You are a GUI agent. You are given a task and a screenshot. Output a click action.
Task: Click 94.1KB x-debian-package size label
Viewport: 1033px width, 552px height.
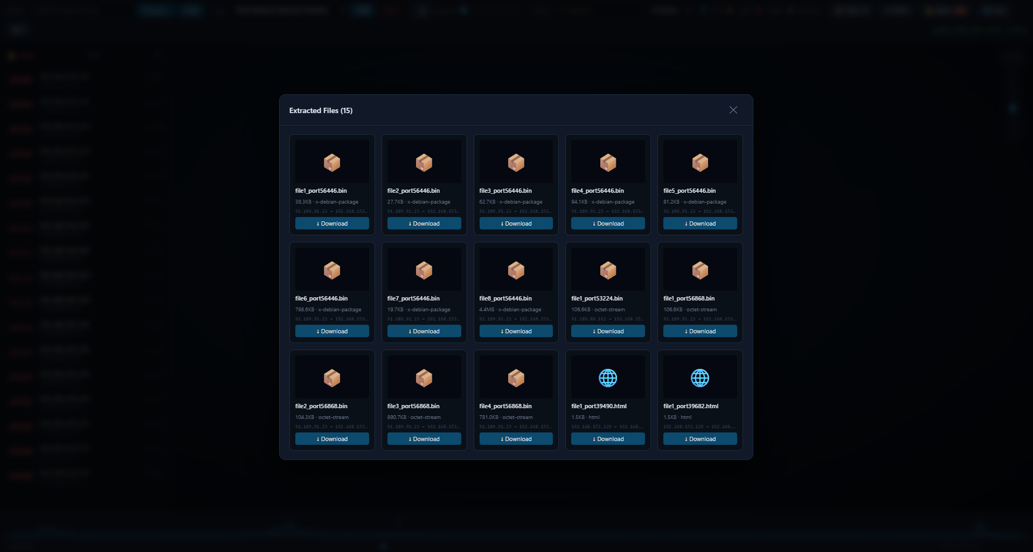coord(603,202)
